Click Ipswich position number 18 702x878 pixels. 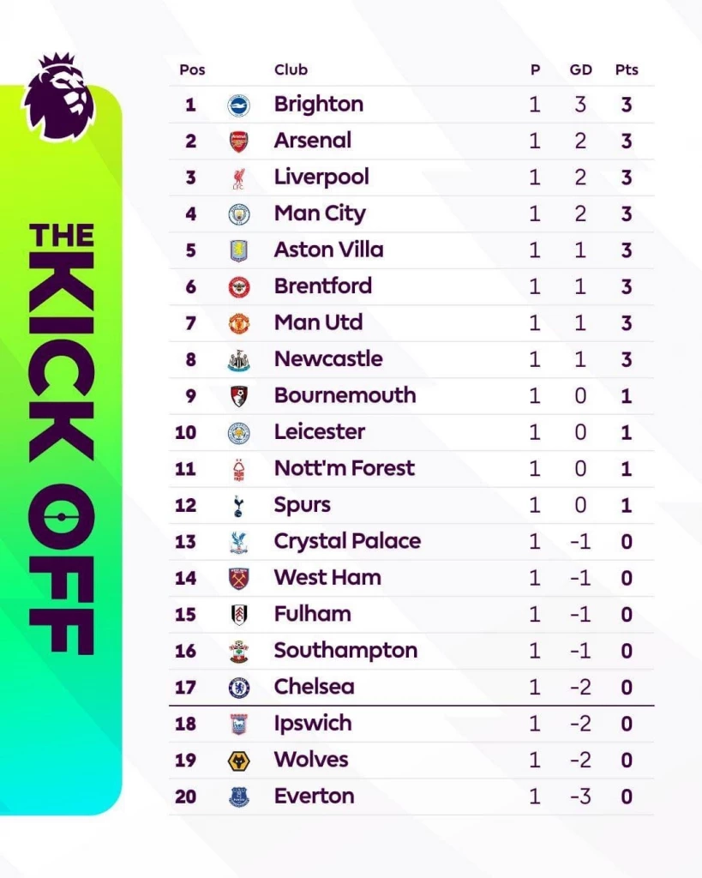pos(185,725)
